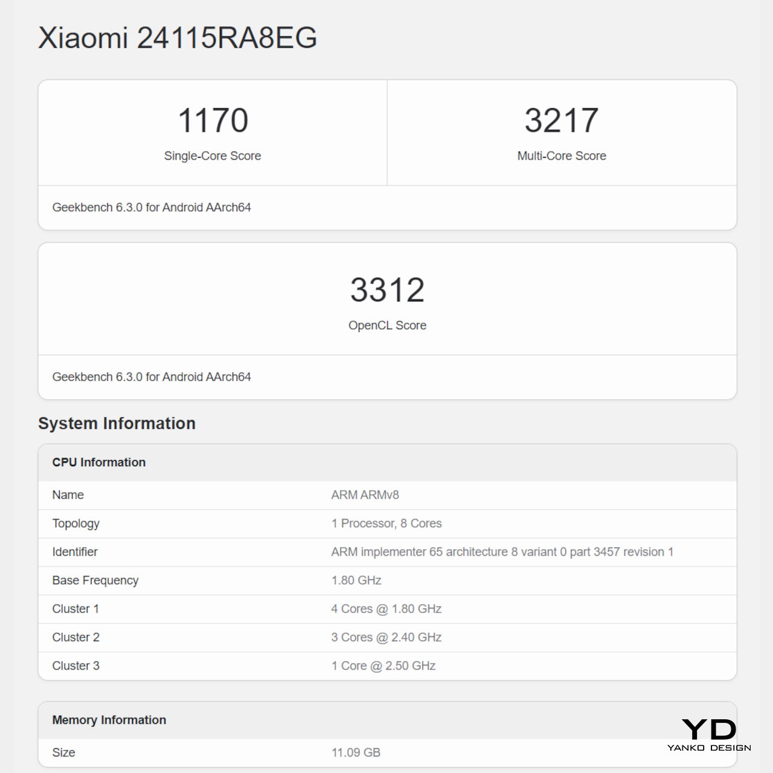Click the System Information heading

coord(117,423)
